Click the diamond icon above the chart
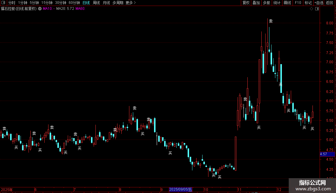 (312, 9)
